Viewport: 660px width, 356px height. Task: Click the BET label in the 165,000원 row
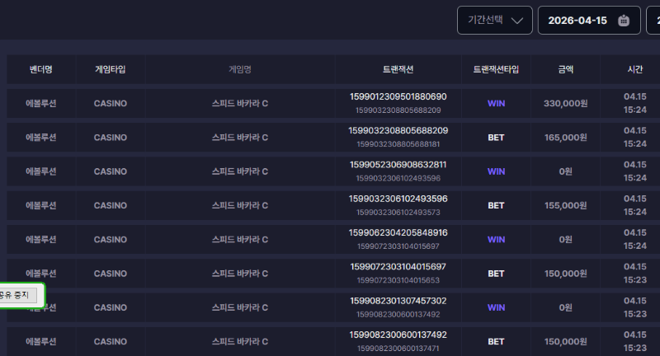[x=496, y=138]
